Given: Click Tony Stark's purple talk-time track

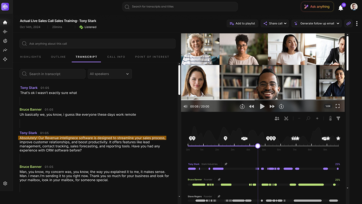Looking at the screenshot, I should tap(263, 169).
